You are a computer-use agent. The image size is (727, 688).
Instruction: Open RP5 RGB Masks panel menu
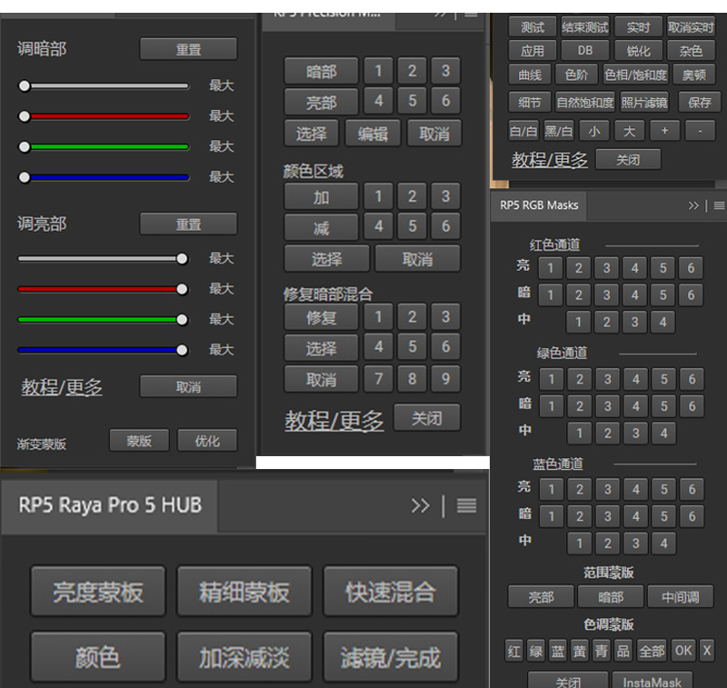719,205
